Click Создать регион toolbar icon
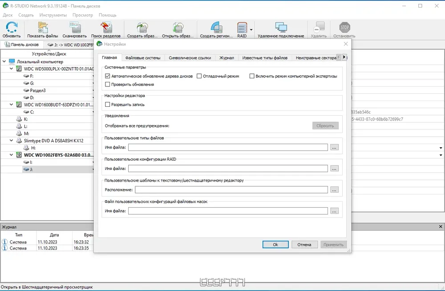This screenshot has width=445, height=291. (x=216, y=29)
